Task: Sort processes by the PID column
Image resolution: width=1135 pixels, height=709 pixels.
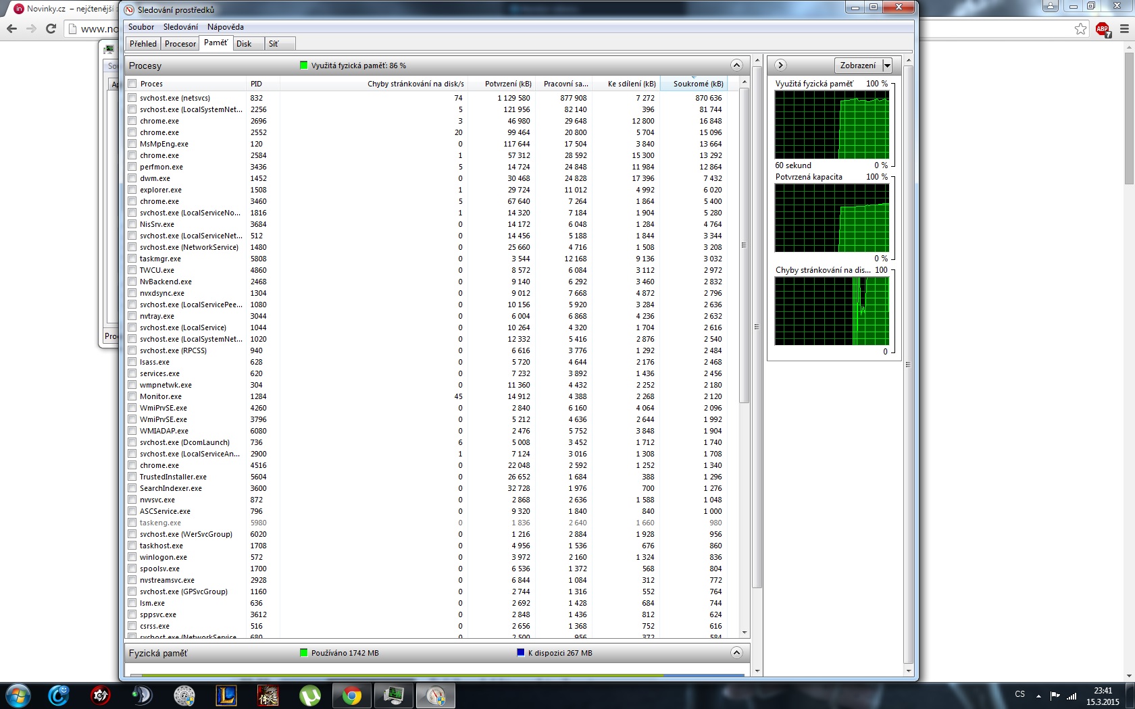Action: click(263, 84)
